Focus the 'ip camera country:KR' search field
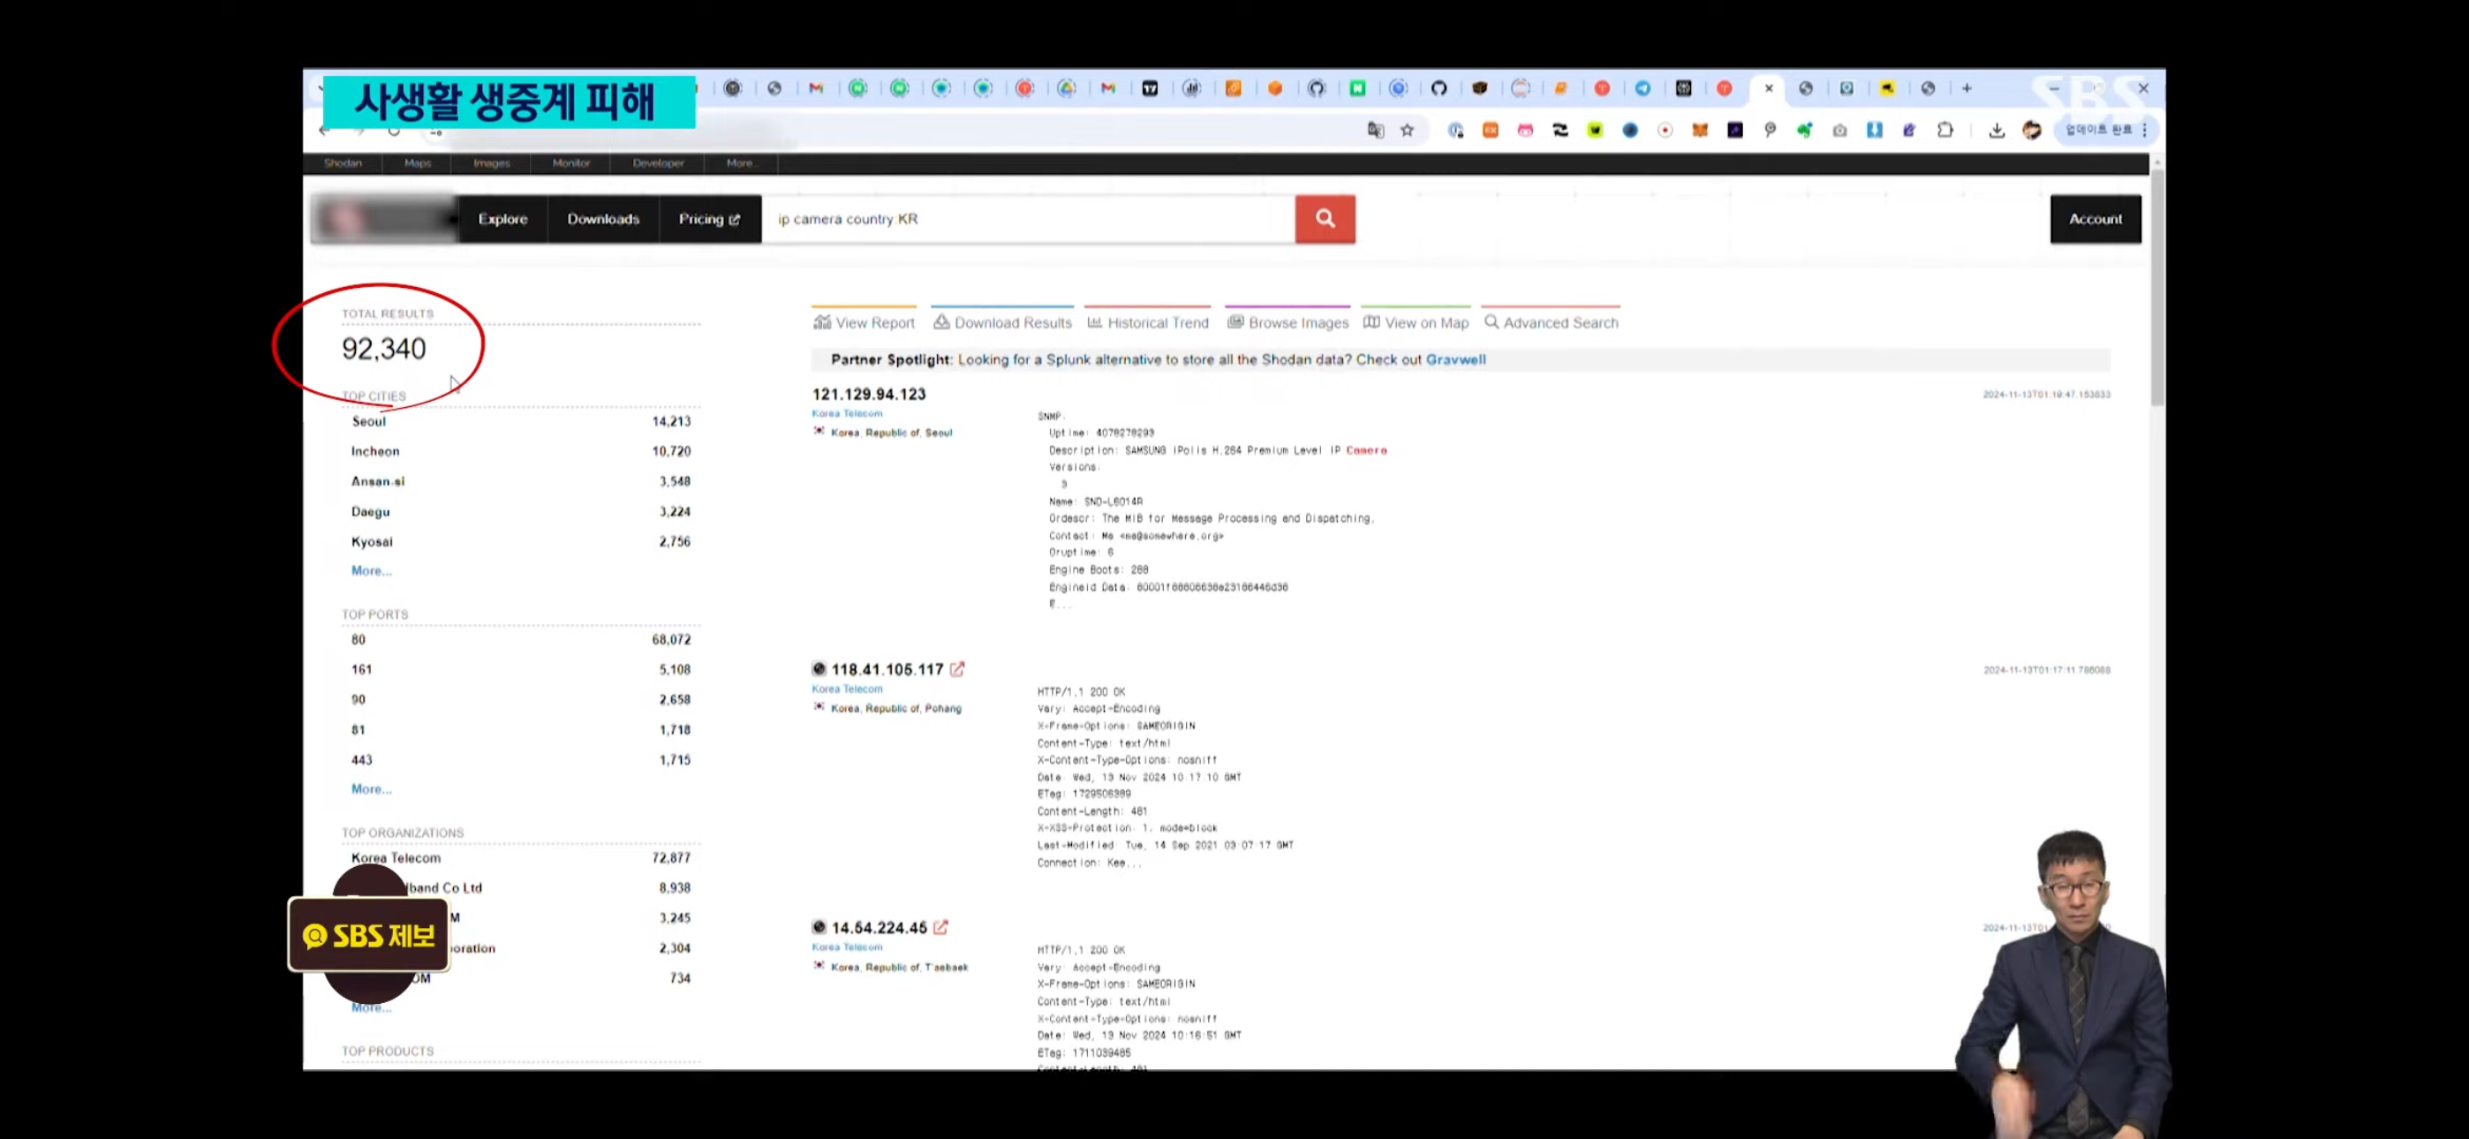The width and height of the screenshot is (2469, 1139). pyautogui.click(x=1029, y=219)
